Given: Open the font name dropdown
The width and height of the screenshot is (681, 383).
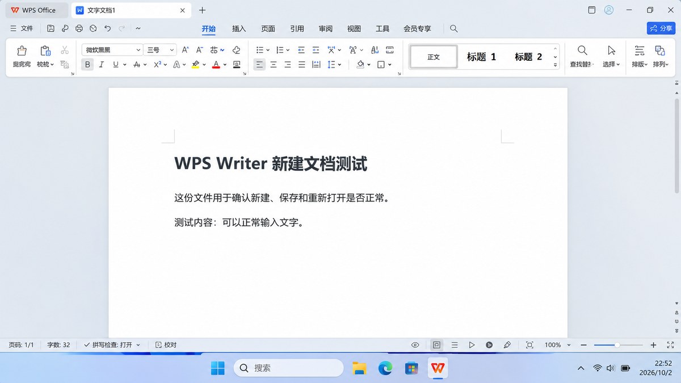Looking at the screenshot, I should tap(138, 50).
